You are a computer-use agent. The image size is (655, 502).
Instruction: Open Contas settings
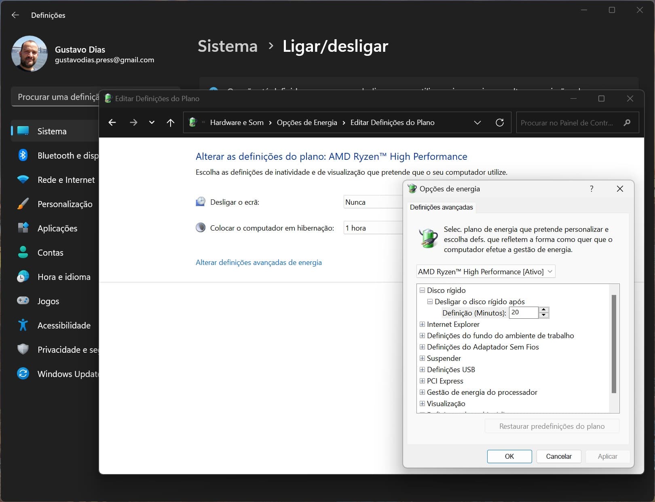55,252
